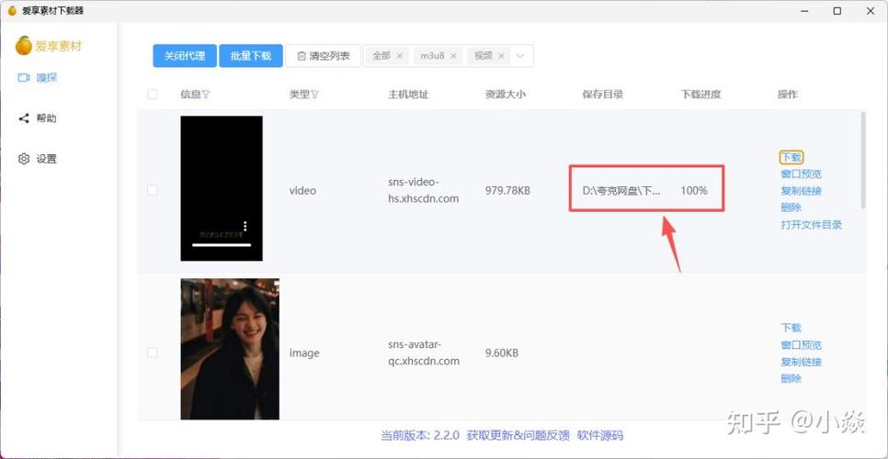Viewport: 888px width, 459px height.
Task: Click the 清空列表 clear list button
Action: coord(324,56)
